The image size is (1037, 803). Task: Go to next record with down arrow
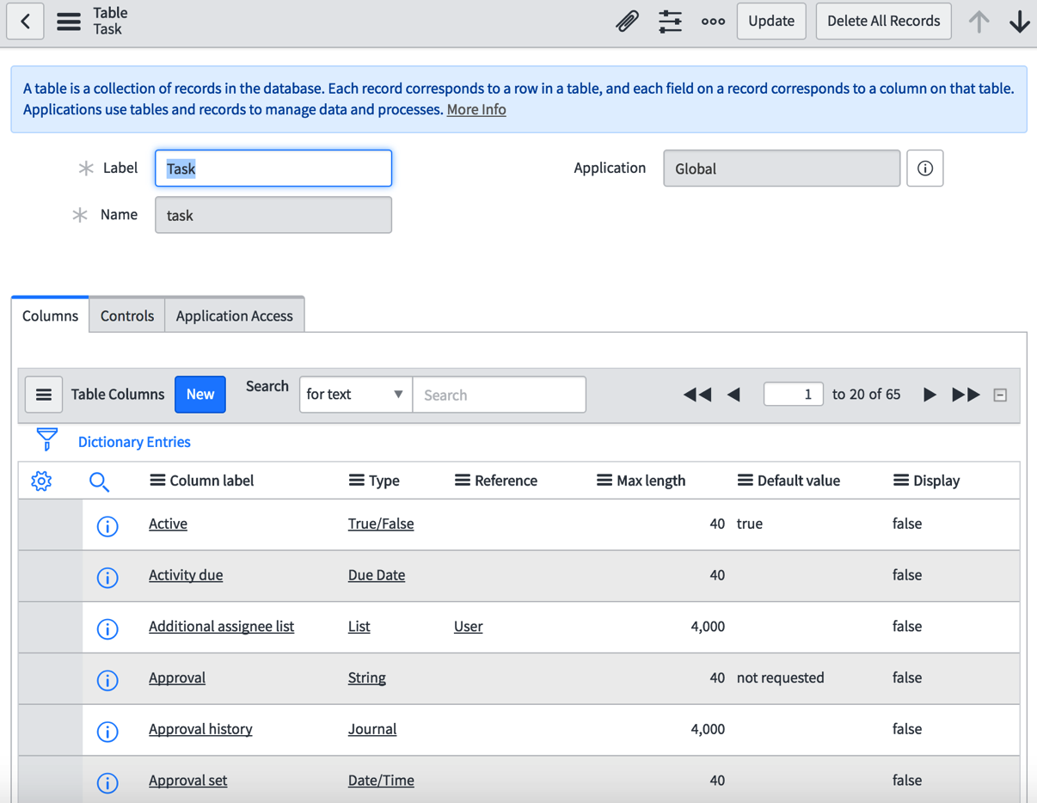coord(1020,21)
